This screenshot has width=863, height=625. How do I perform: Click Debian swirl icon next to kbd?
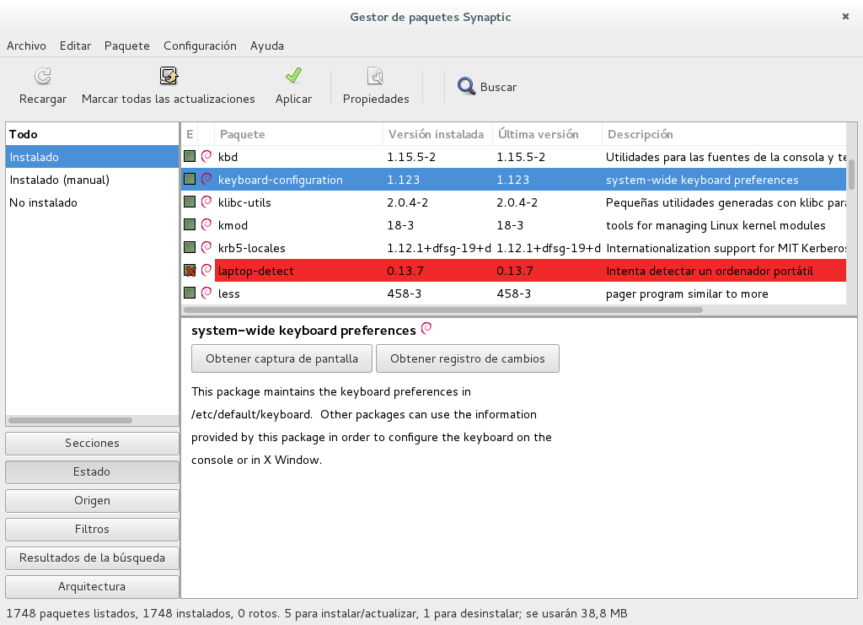[206, 156]
